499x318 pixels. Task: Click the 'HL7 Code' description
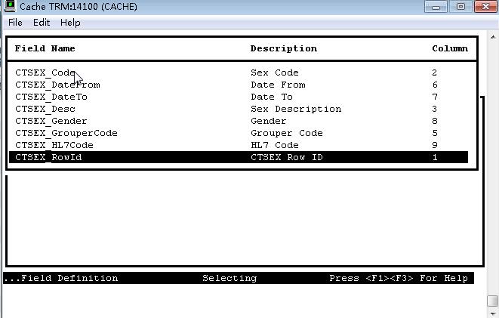tap(275, 145)
